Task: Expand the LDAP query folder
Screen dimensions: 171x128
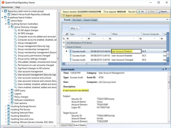Action: (x=9, y=90)
